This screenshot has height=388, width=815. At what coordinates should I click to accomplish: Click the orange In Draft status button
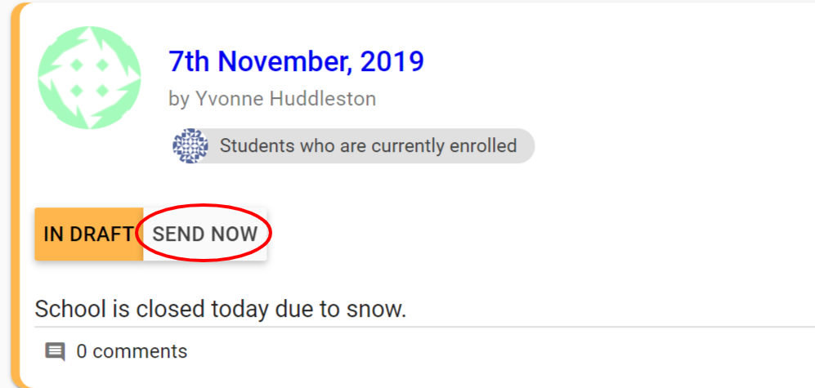click(x=88, y=234)
